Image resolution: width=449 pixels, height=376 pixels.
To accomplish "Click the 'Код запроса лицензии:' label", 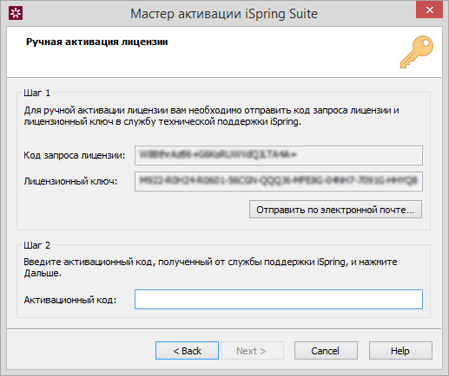I will [75, 155].
